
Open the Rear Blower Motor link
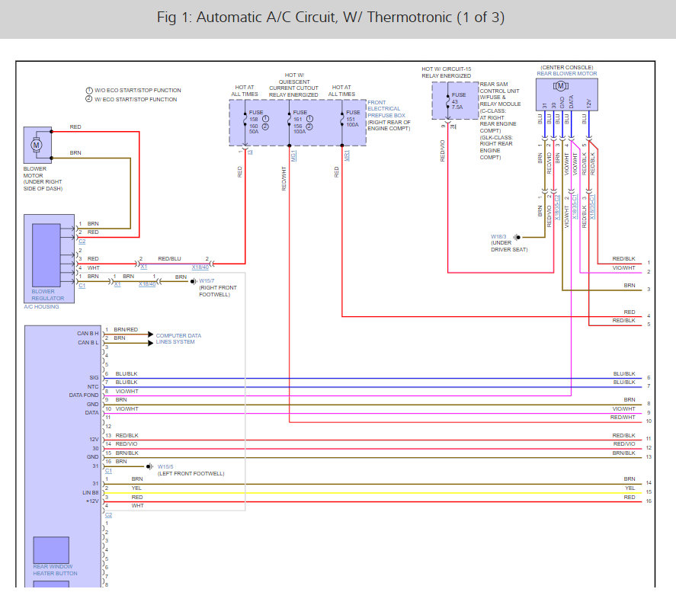pyautogui.click(x=568, y=73)
